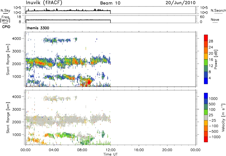Click the 'CPID' row label

6,27
